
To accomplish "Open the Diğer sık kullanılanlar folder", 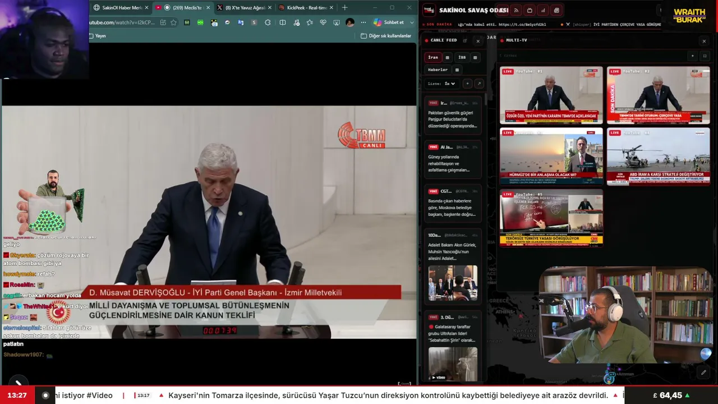I will (386, 36).
